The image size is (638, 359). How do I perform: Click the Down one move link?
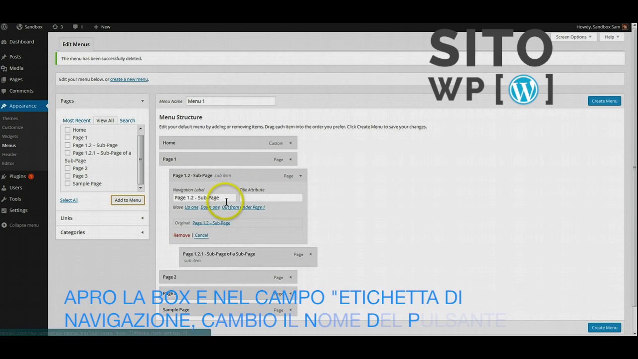tap(210, 207)
